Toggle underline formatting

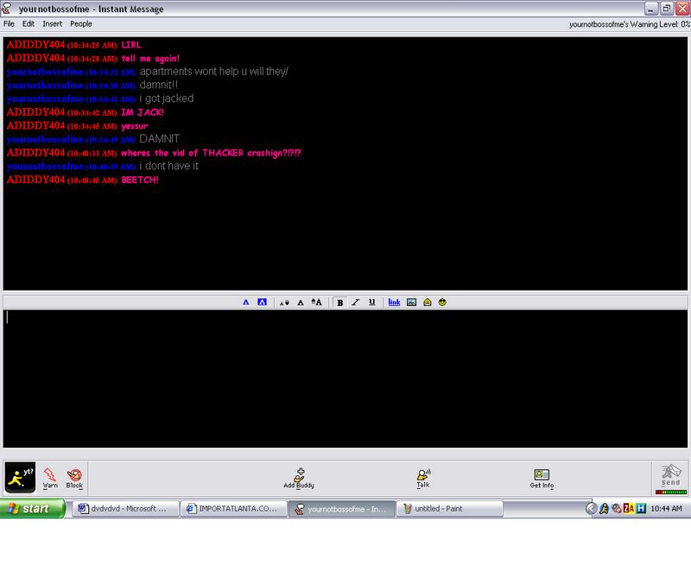click(371, 302)
